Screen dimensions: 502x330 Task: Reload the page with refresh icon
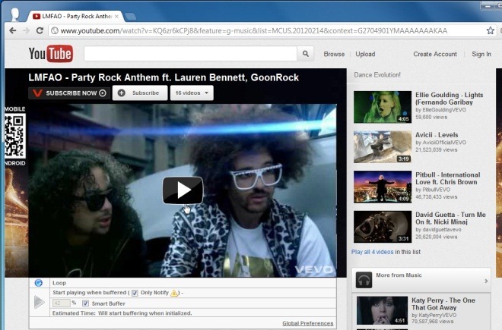coord(40,30)
